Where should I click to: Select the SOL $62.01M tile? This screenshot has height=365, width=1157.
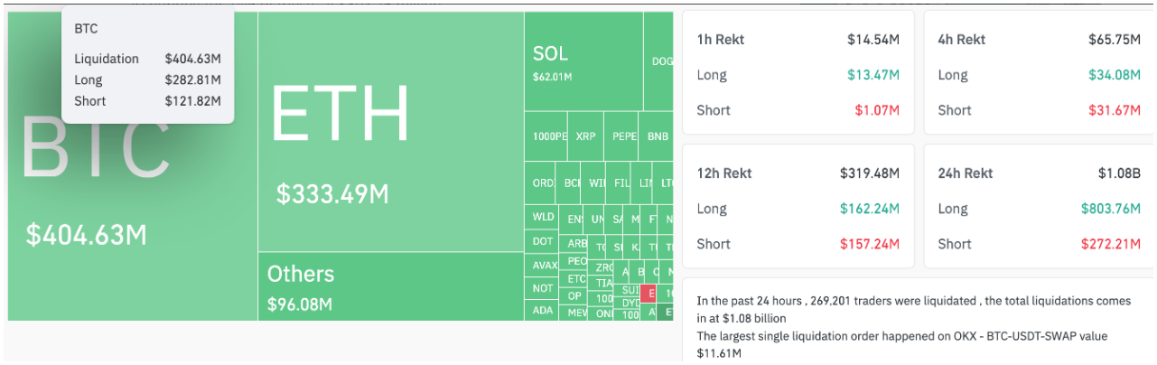pyautogui.click(x=583, y=61)
